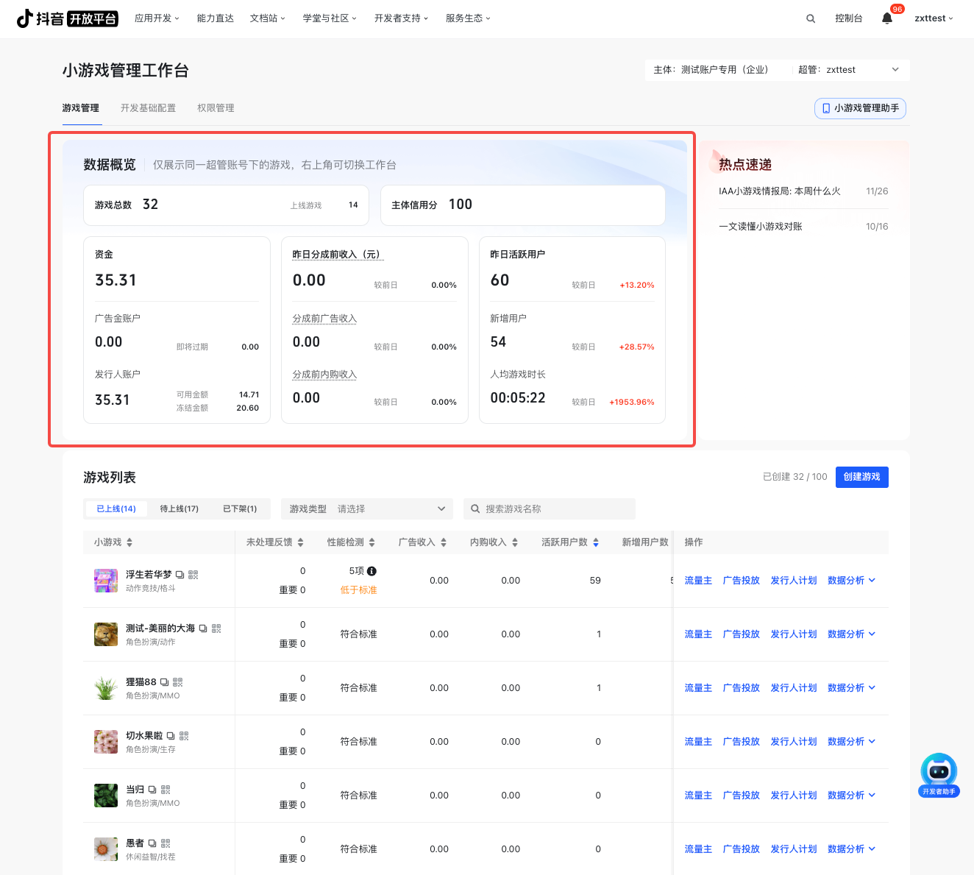
Task: Click the search magnifier icon in top navigation
Action: (x=811, y=18)
